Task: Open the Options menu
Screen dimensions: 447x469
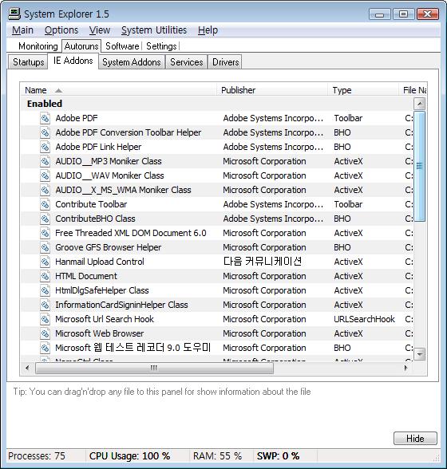Action: (x=61, y=30)
